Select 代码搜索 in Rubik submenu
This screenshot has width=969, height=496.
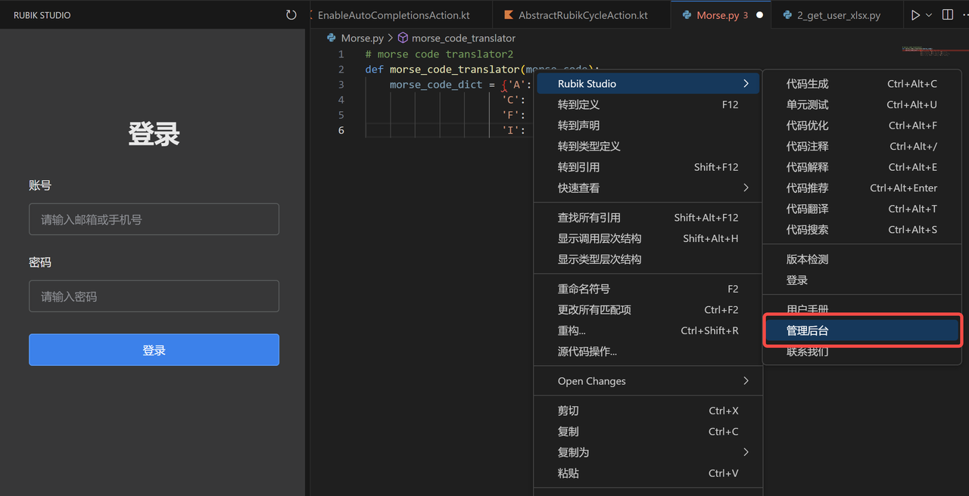click(862, 229)
